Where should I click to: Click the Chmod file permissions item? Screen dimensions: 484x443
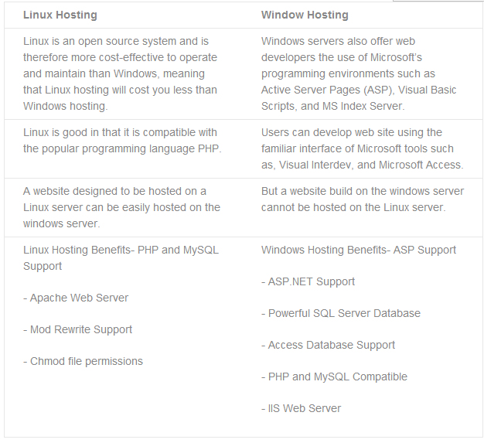83,361
